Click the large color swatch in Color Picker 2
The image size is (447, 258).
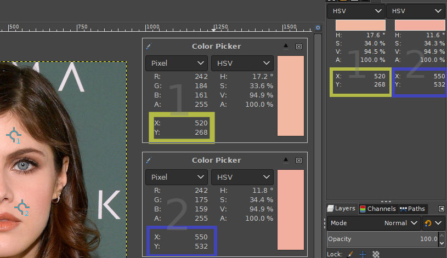pos(291,210)
